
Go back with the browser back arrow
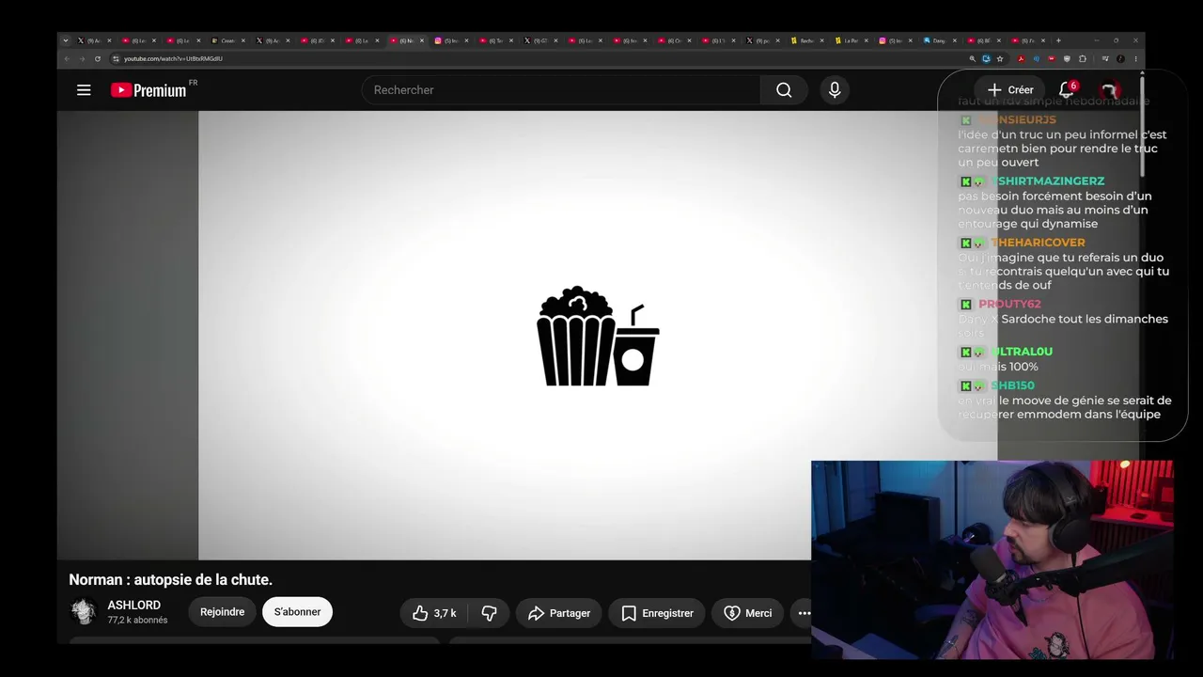pyautogui.click(x=67, y=58)
